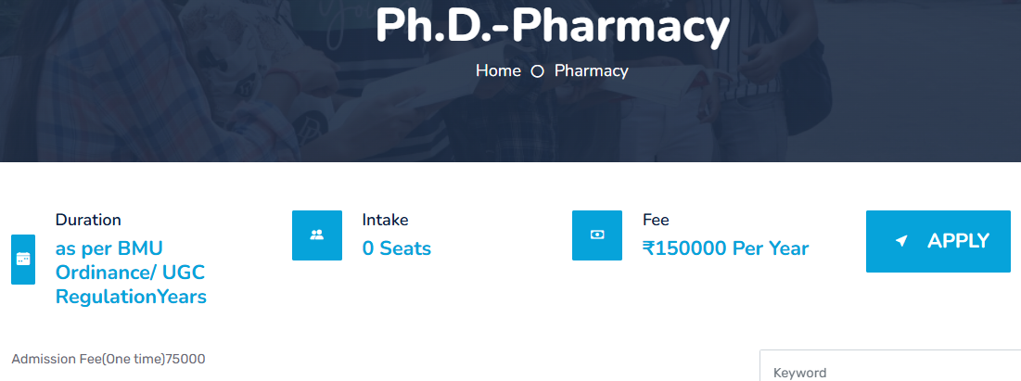Select the 'as per BMU' duration text
This screenshot has width=1021, height=381.
109,248
